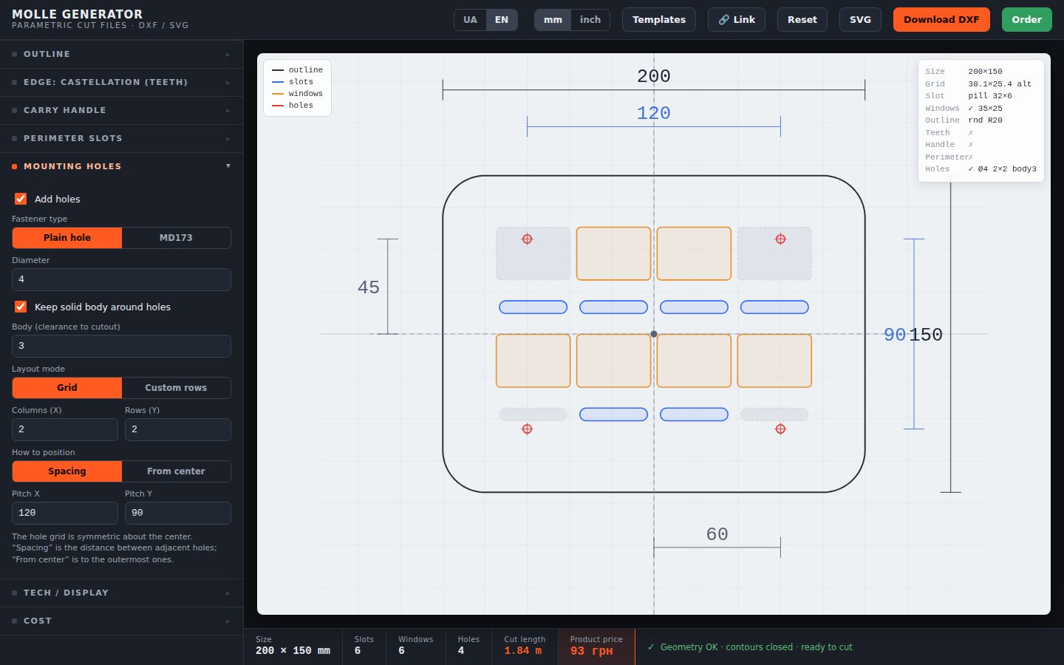Image resolution: width=1064 pixels, height=665 pixels.
Task: Copy the shareable Link
Action: pyautogui.click(x=737, y=20)
